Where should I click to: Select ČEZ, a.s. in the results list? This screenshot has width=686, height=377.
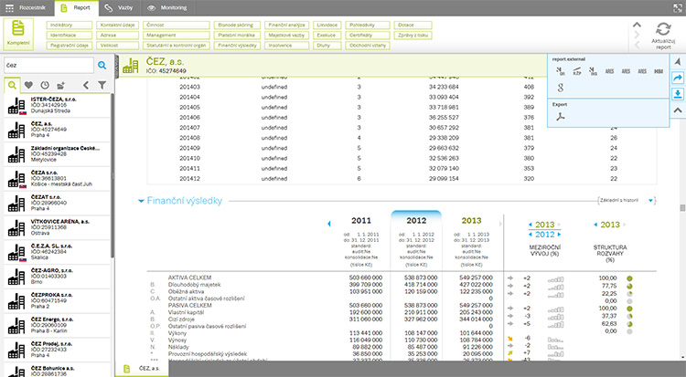coord(58,130)
